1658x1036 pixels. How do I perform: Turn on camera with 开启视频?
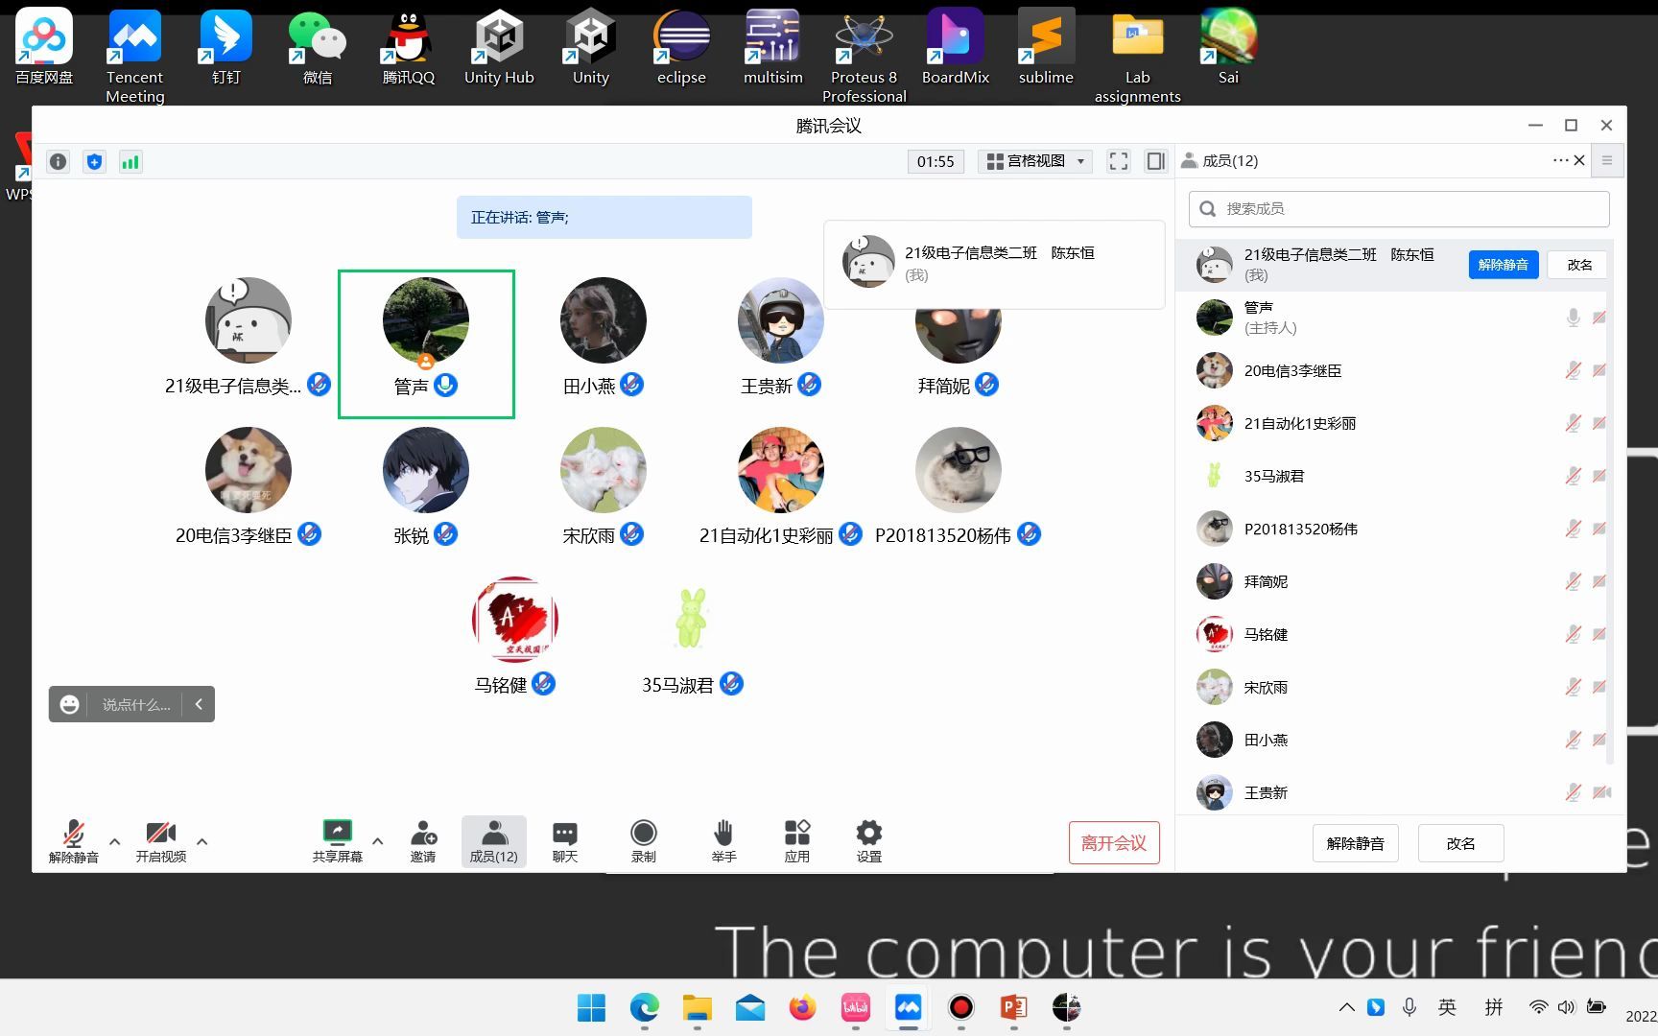(x=160, y=841)
